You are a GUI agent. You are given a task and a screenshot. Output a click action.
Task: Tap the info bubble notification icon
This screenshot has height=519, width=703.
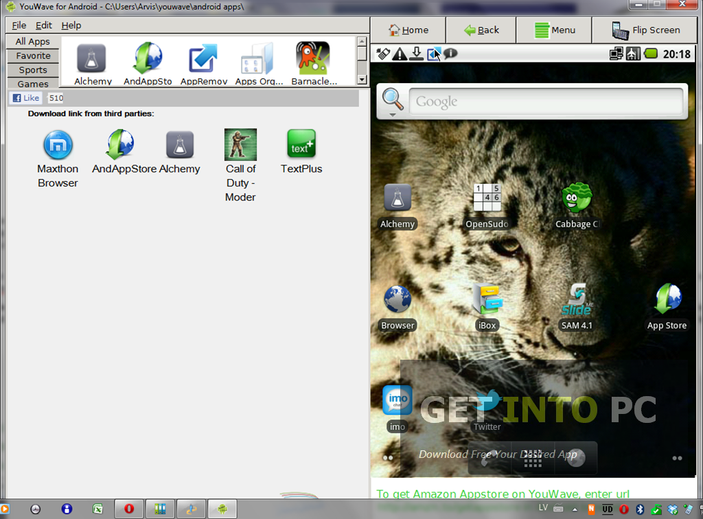[x=450, y=54]
